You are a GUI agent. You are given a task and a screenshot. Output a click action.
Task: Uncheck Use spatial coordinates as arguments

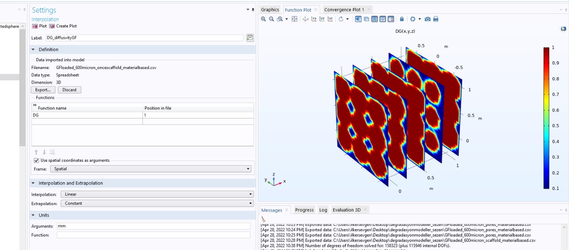click(x=36, y=161)
